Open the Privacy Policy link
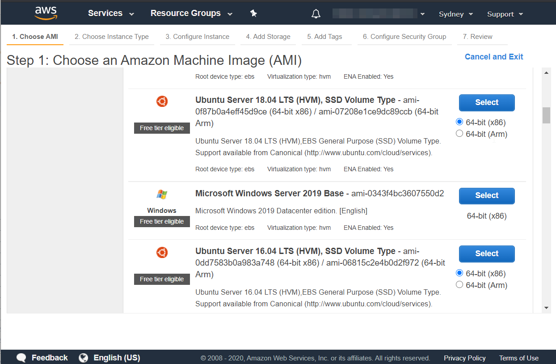The height and width of the screenshot is (364, 556). pyautogui.click(x=465, y=358)
